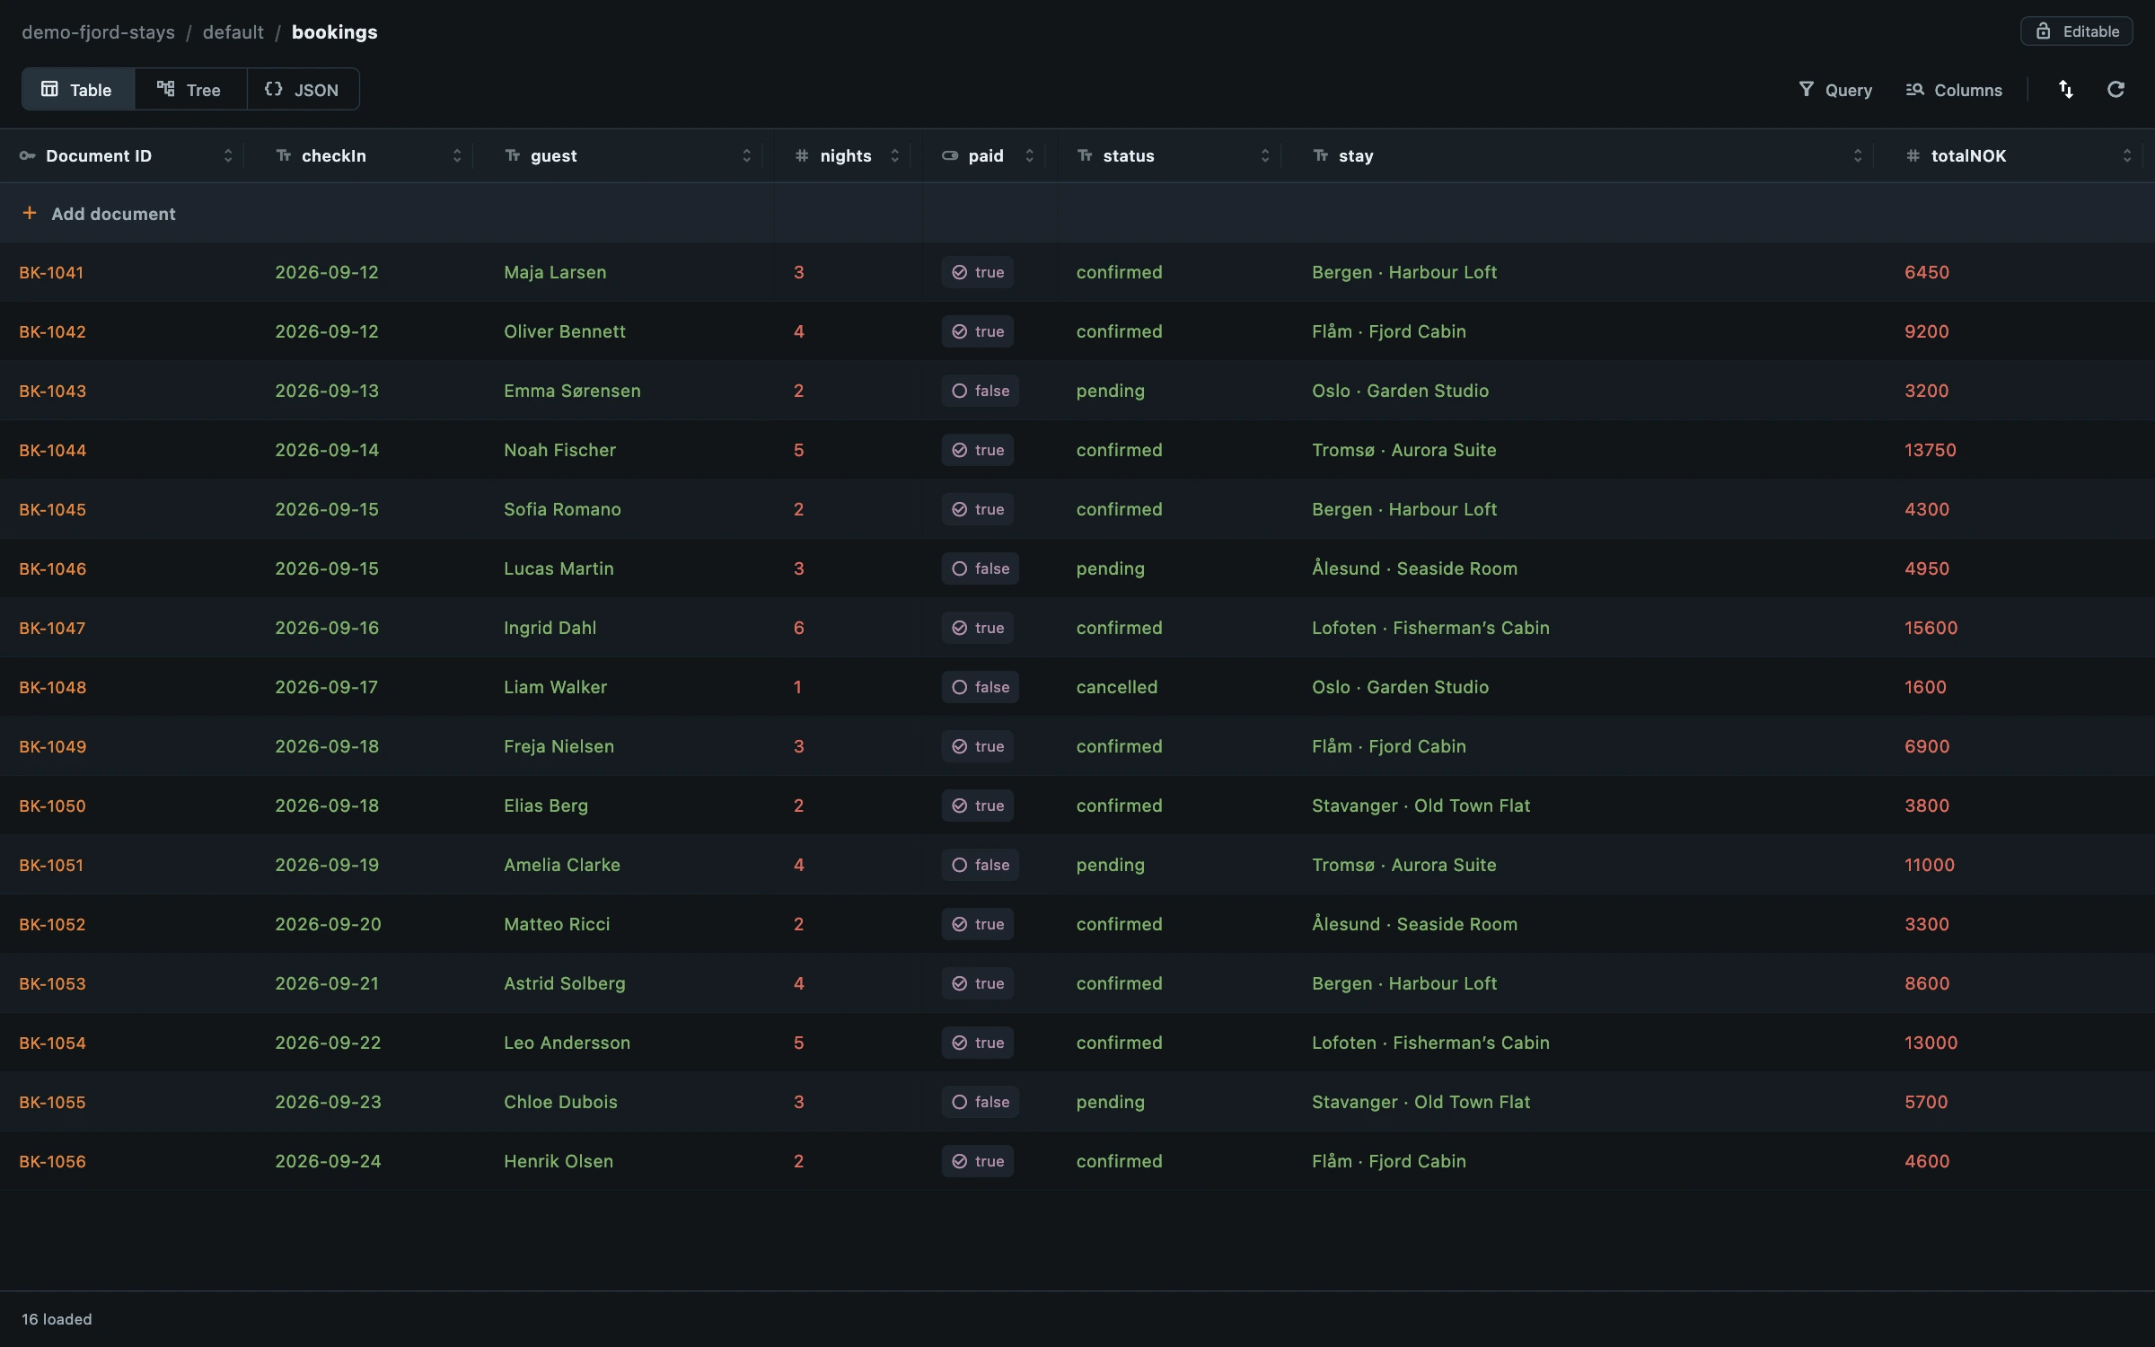Click the Query filter funnel icon

(x=1807, y=89)
